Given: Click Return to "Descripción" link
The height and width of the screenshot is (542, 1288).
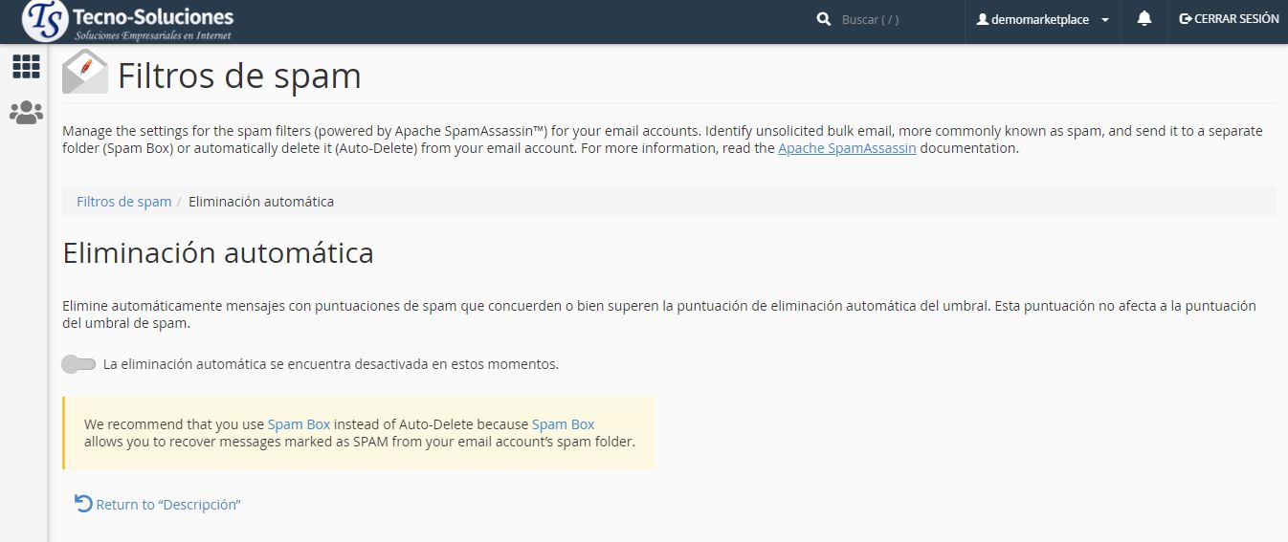Looking at the screenshot, I should point(168,505).
